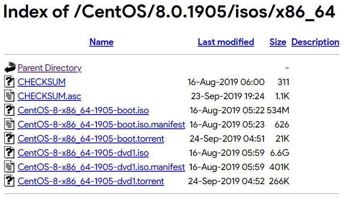Sort listing by the Size header
The height and width of the screenshot is (200, 345).
278,42
